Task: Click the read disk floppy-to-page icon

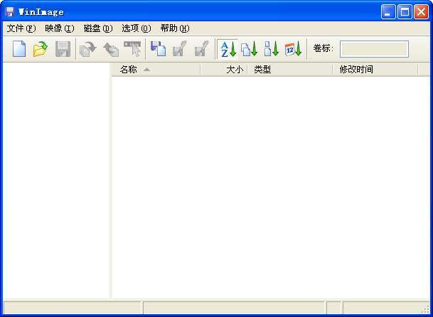Action: (x=158, y=49)
